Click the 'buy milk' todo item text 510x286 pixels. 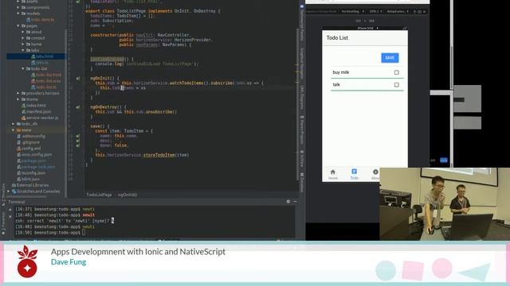coord(341,72)
